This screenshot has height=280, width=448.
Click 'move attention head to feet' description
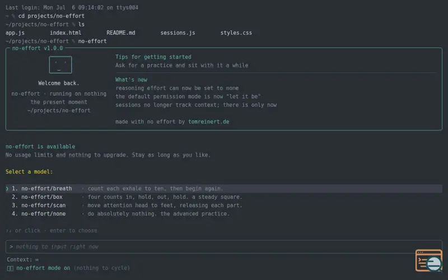click(165, 206)
